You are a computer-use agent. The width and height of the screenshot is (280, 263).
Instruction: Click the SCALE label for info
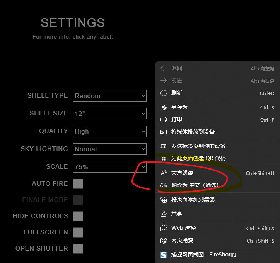57,166
